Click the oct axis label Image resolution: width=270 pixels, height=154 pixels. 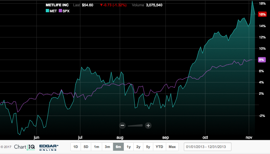pyautogui.click(x=205, y=137)
